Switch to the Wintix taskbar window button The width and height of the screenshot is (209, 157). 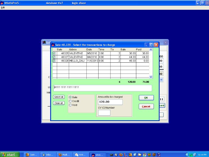[x=98, y=155]
